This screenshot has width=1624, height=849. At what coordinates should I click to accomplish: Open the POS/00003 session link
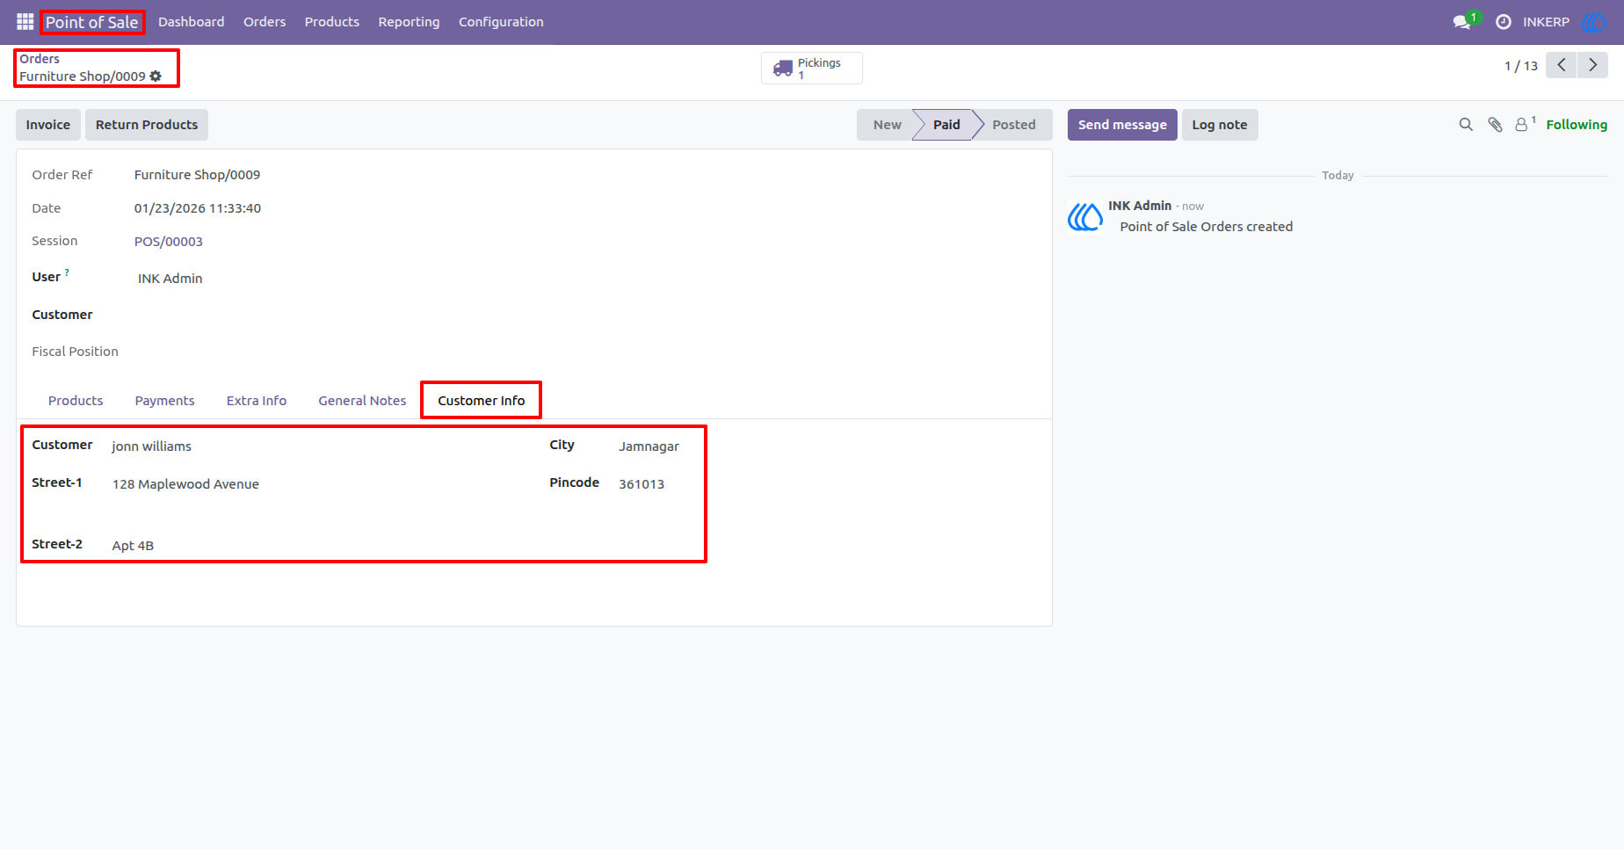(169, 242)
